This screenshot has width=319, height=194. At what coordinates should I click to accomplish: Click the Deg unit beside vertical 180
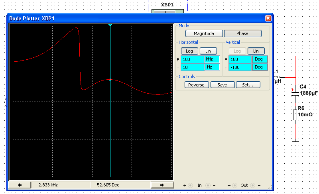point(260,59)
